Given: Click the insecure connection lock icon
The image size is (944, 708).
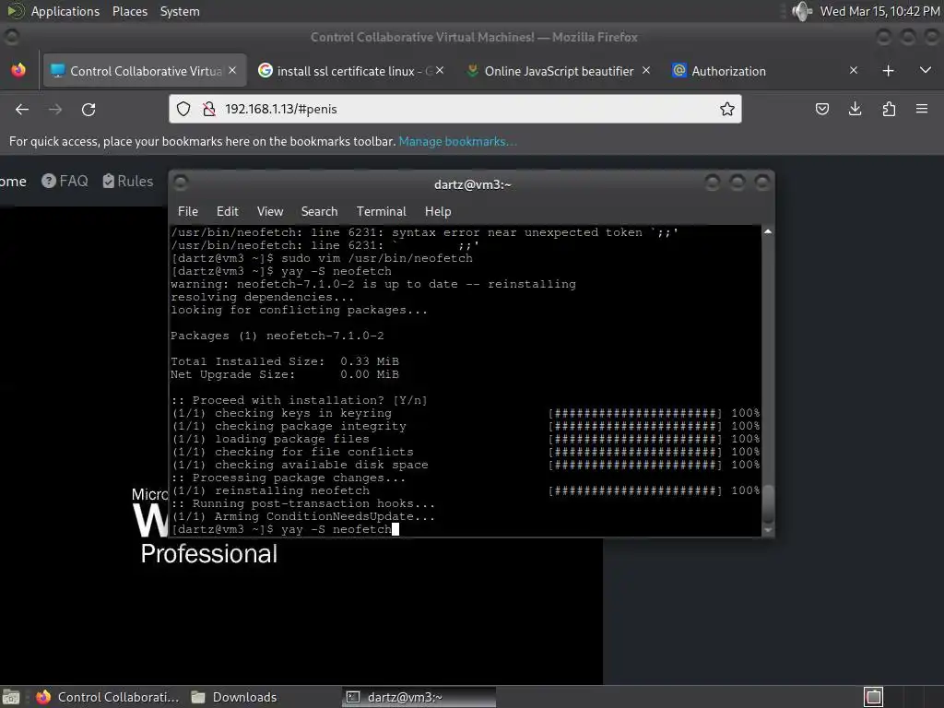Looking at the screenshot, I should [x=209, y=109].
